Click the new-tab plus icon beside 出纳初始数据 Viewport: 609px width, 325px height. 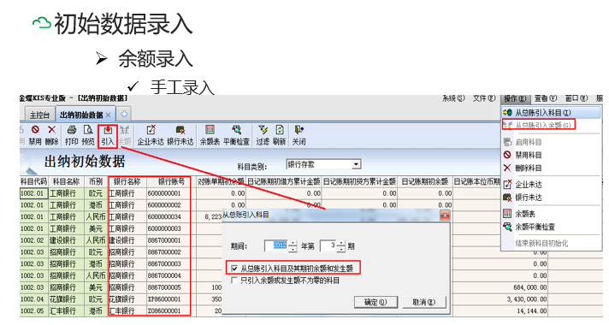click(124, 114)
